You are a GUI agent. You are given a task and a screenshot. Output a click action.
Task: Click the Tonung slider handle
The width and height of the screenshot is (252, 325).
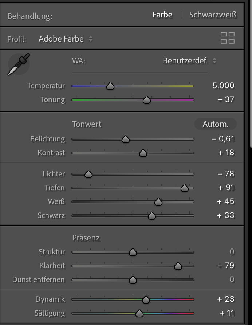point(146,100)
